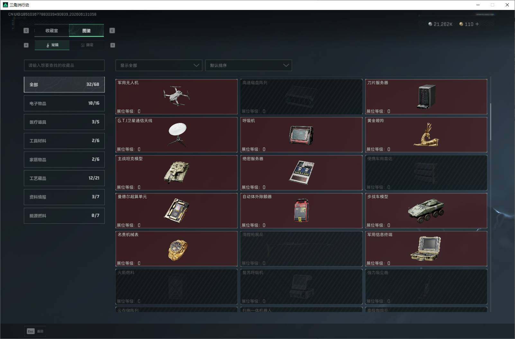This screenshot has width=515, height=339.
Task: Open the 主战坦克模型 tank model item
Action: [176, 173]
